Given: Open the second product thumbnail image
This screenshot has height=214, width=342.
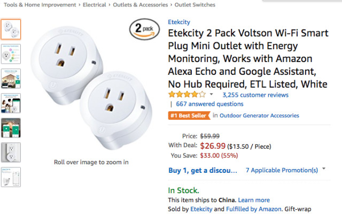Looking at the screenshot, I should coord(11,54).
